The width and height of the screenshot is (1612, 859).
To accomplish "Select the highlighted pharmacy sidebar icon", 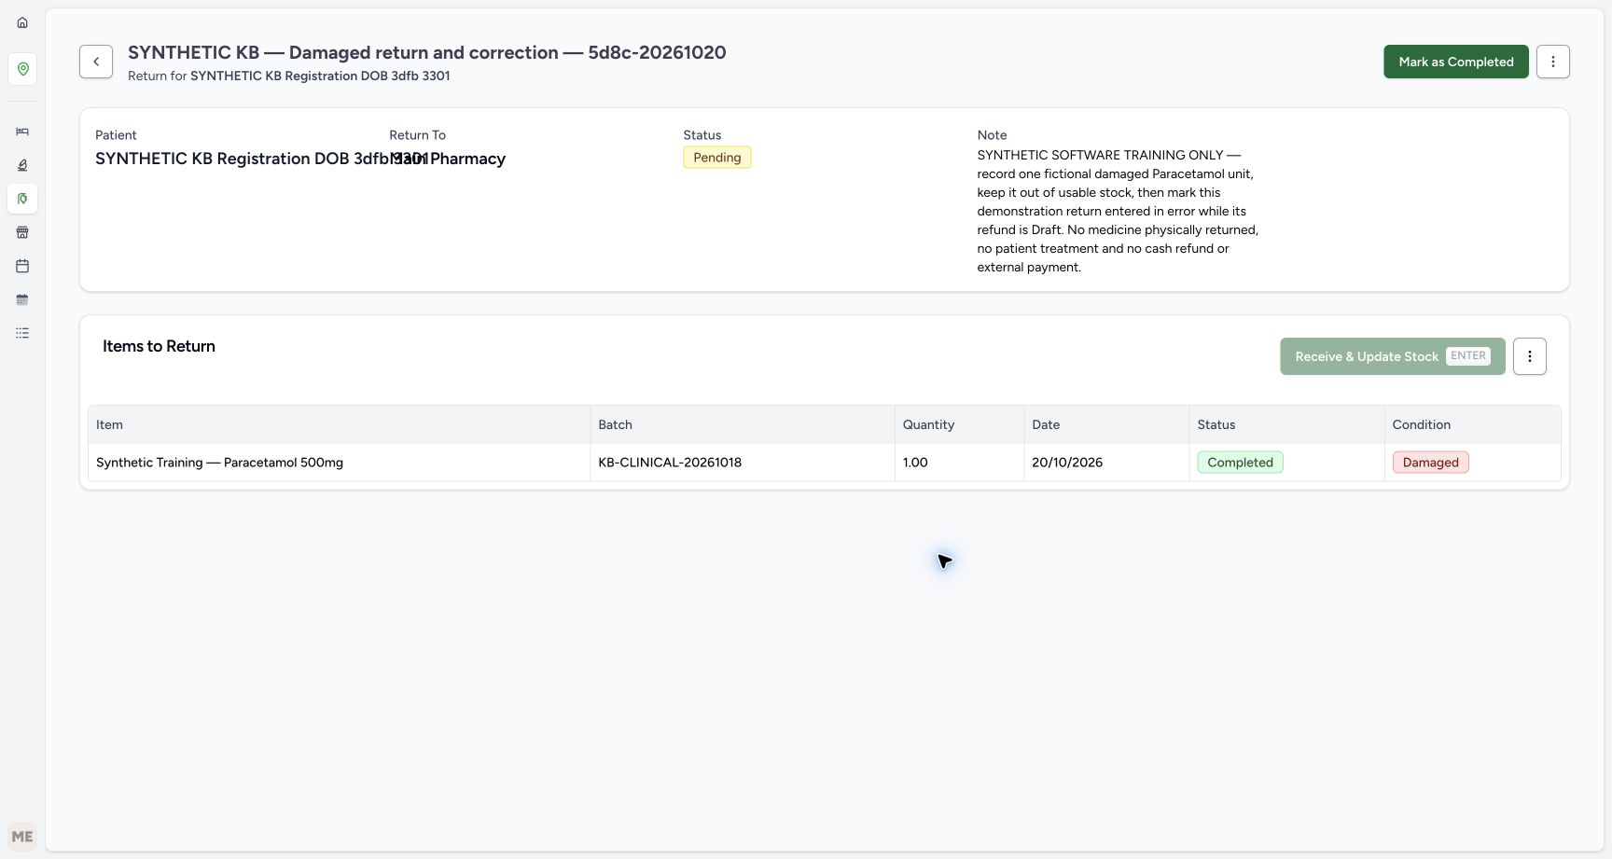I will (x=22, y=199).
